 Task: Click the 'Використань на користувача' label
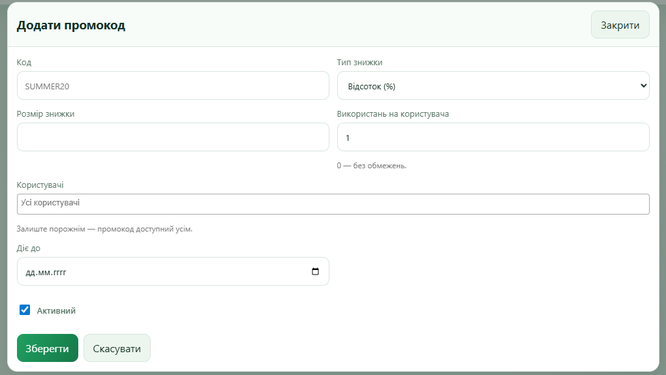(393, 114)
